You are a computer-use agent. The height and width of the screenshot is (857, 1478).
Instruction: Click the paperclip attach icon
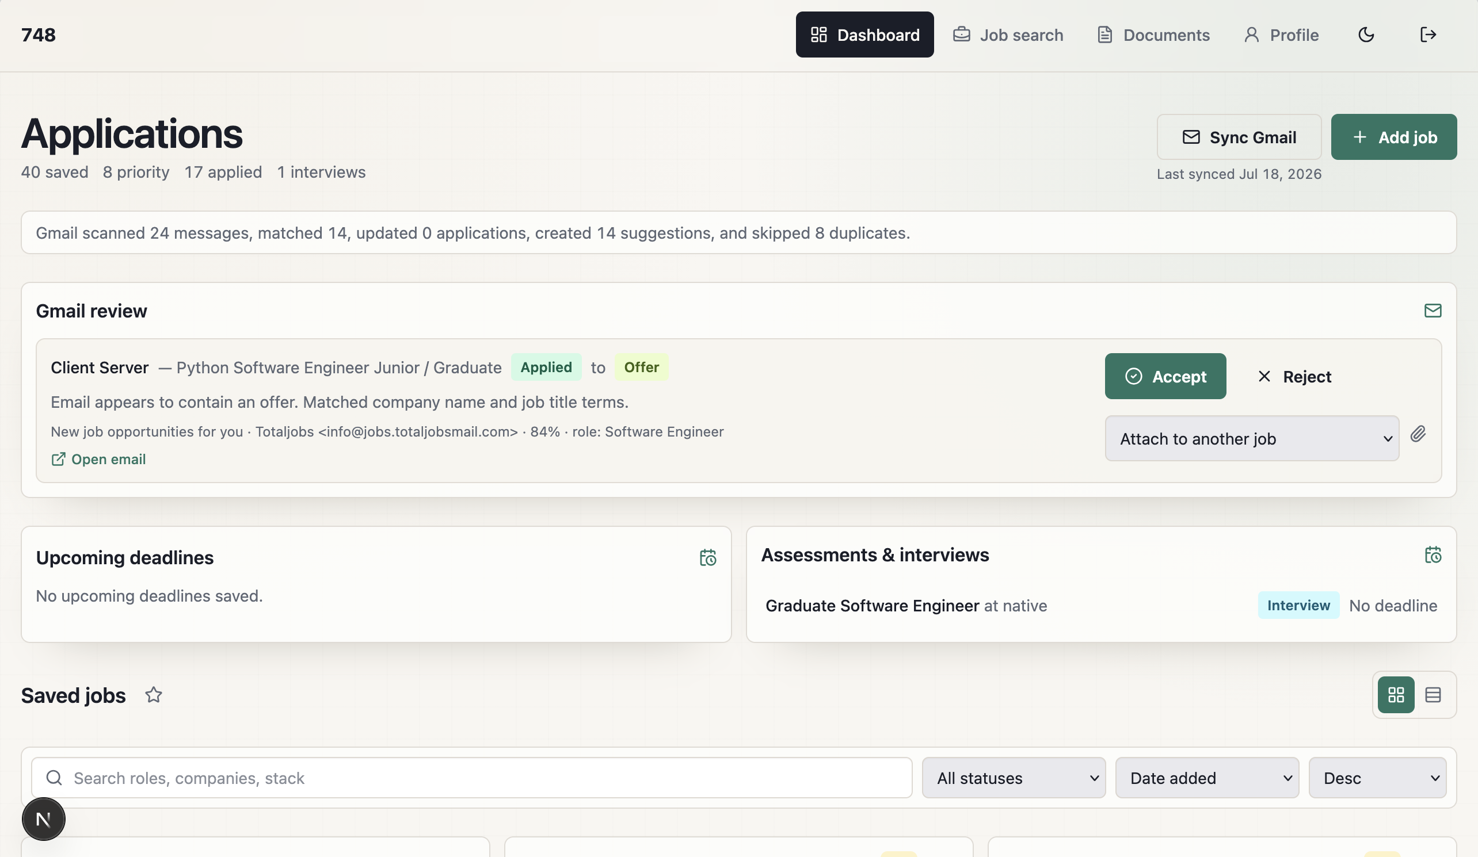pos(1418,434)
